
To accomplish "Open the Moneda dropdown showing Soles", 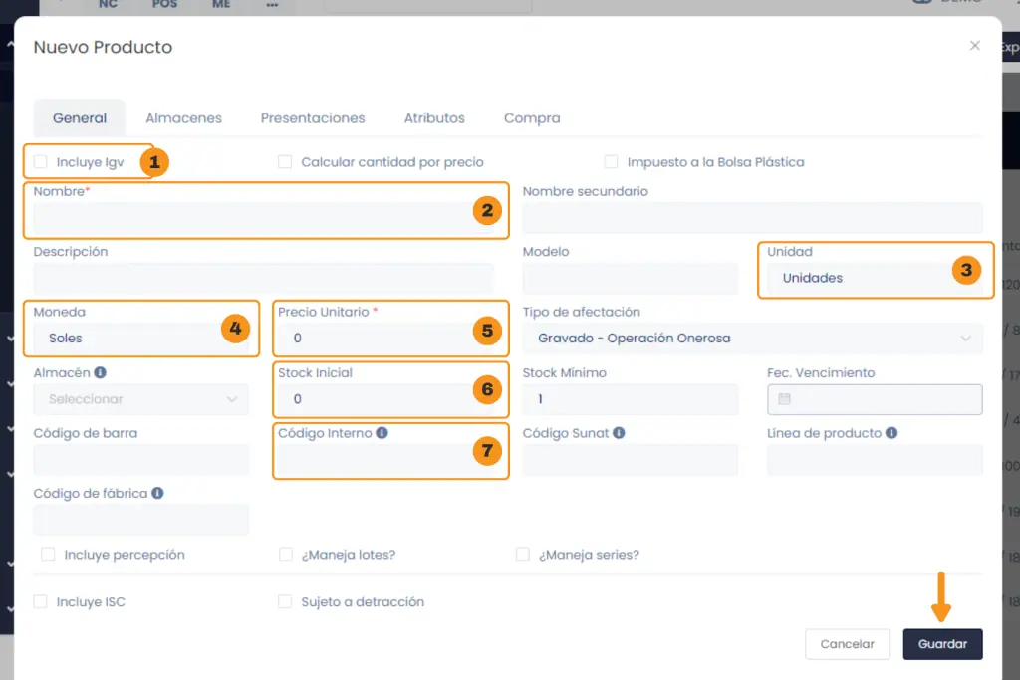I will click(141, 339).
